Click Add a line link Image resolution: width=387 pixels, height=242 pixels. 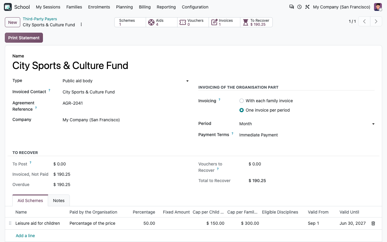(25, 236)
